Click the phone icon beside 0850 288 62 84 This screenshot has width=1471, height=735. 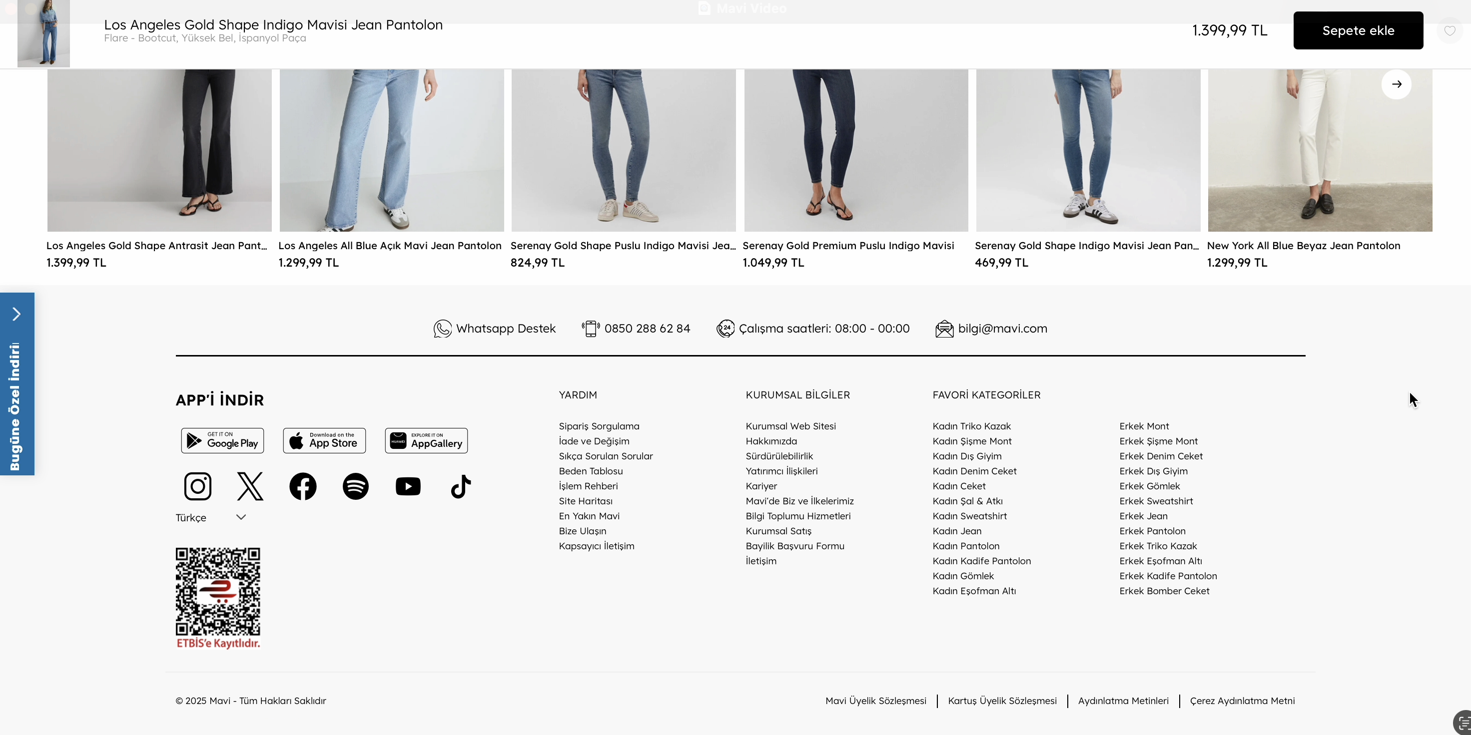coord(591,329)
